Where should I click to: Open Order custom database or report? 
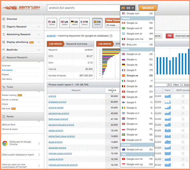point(18,155)
